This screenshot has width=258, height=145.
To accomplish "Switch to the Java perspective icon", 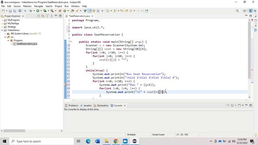I will pos(250,11).
